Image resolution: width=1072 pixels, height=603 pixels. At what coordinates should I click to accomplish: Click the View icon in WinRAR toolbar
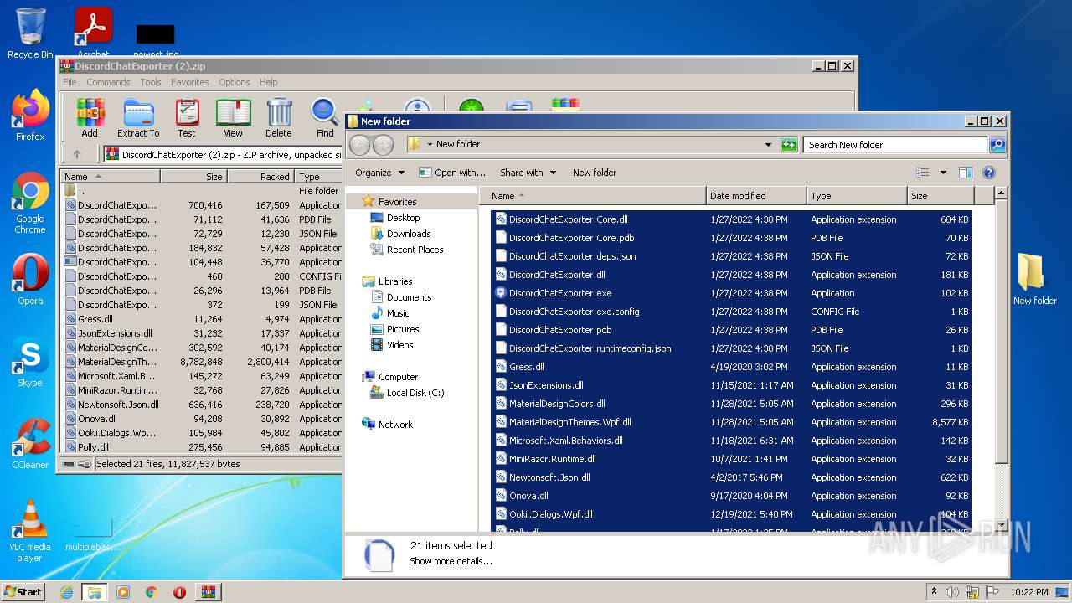click(x=233, y=118)
